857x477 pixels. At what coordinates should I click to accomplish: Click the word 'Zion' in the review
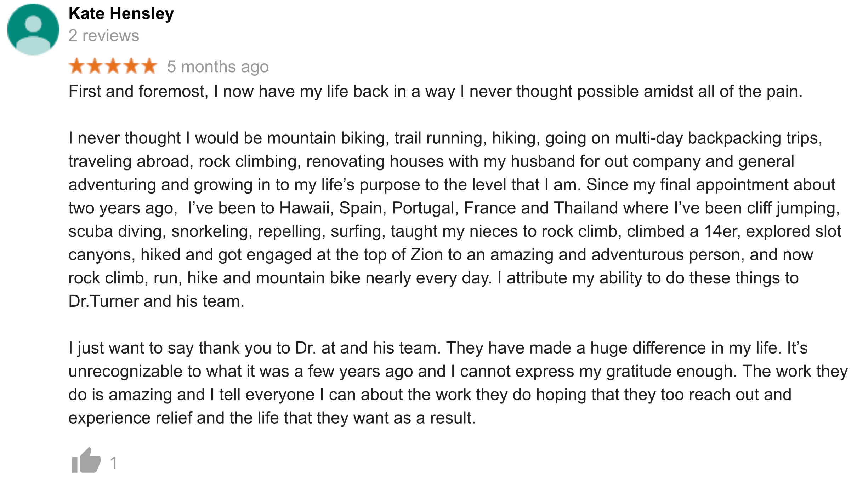(426, 255)
